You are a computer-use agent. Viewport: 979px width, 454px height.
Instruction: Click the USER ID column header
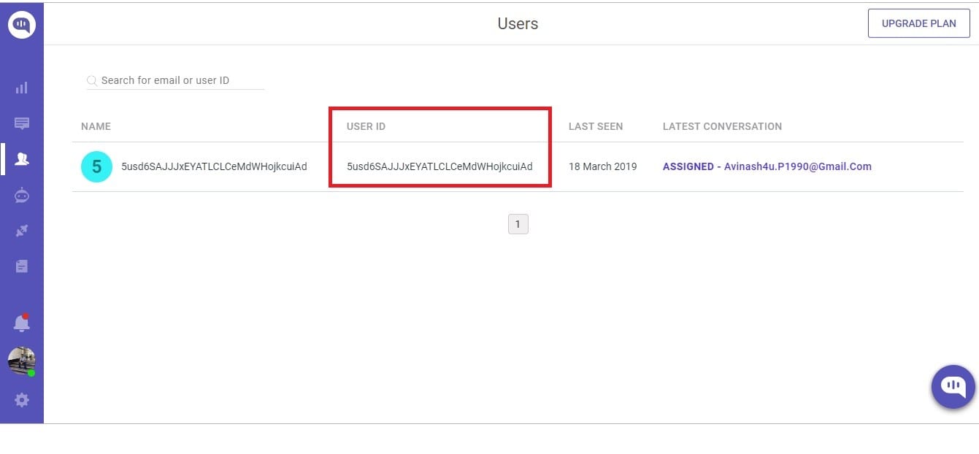click(366, 126)
